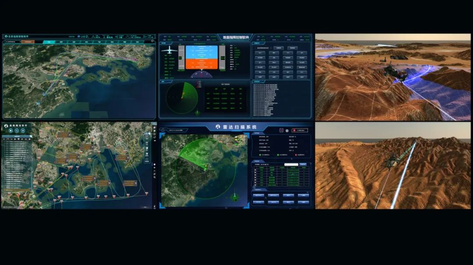Select the highlighted cyan first tab above map
473x265 pixels.
(49, 42)
